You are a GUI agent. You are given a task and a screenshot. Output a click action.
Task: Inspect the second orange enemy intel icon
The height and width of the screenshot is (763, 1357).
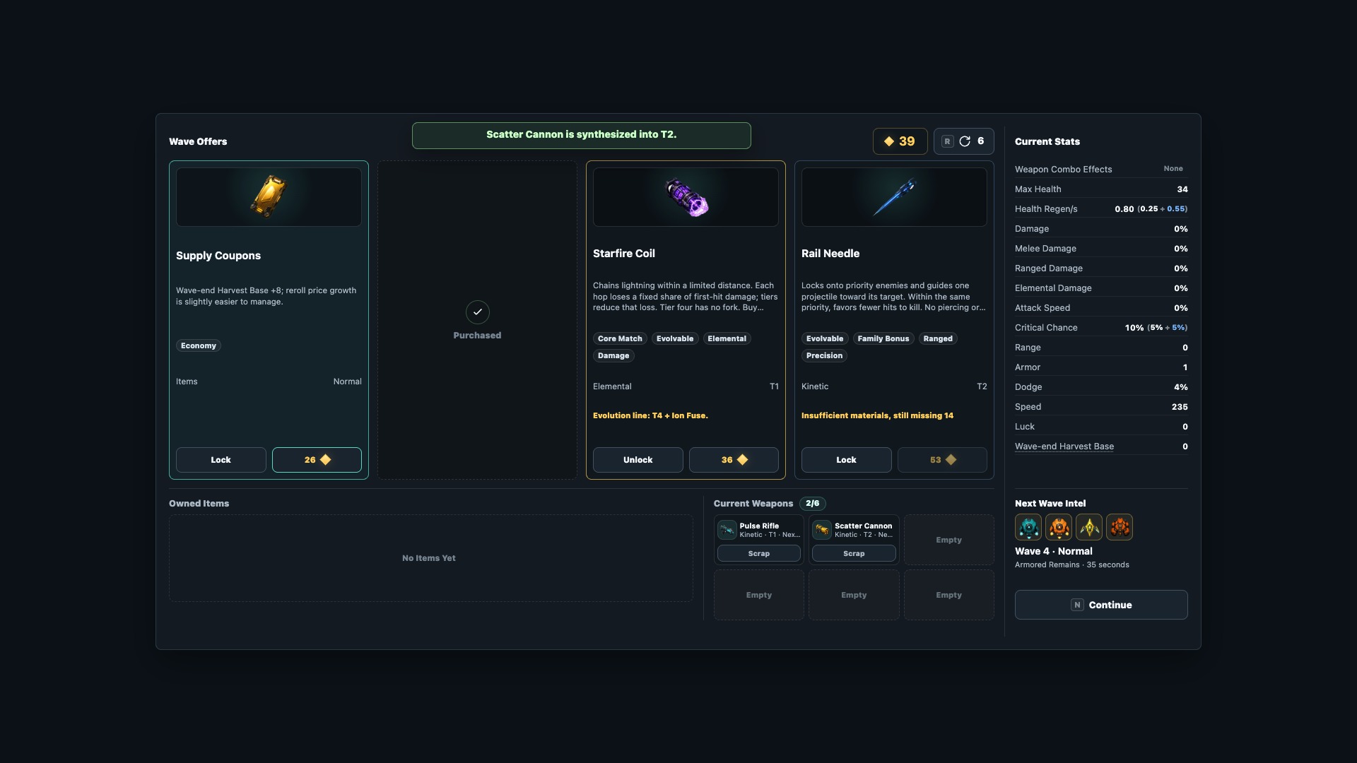click(1059, 527)
